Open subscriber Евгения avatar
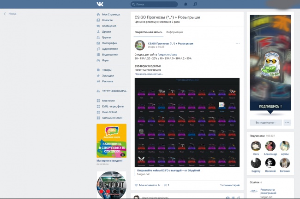The image size is (300, 199). pyautogui.click(x=285, y=163)
